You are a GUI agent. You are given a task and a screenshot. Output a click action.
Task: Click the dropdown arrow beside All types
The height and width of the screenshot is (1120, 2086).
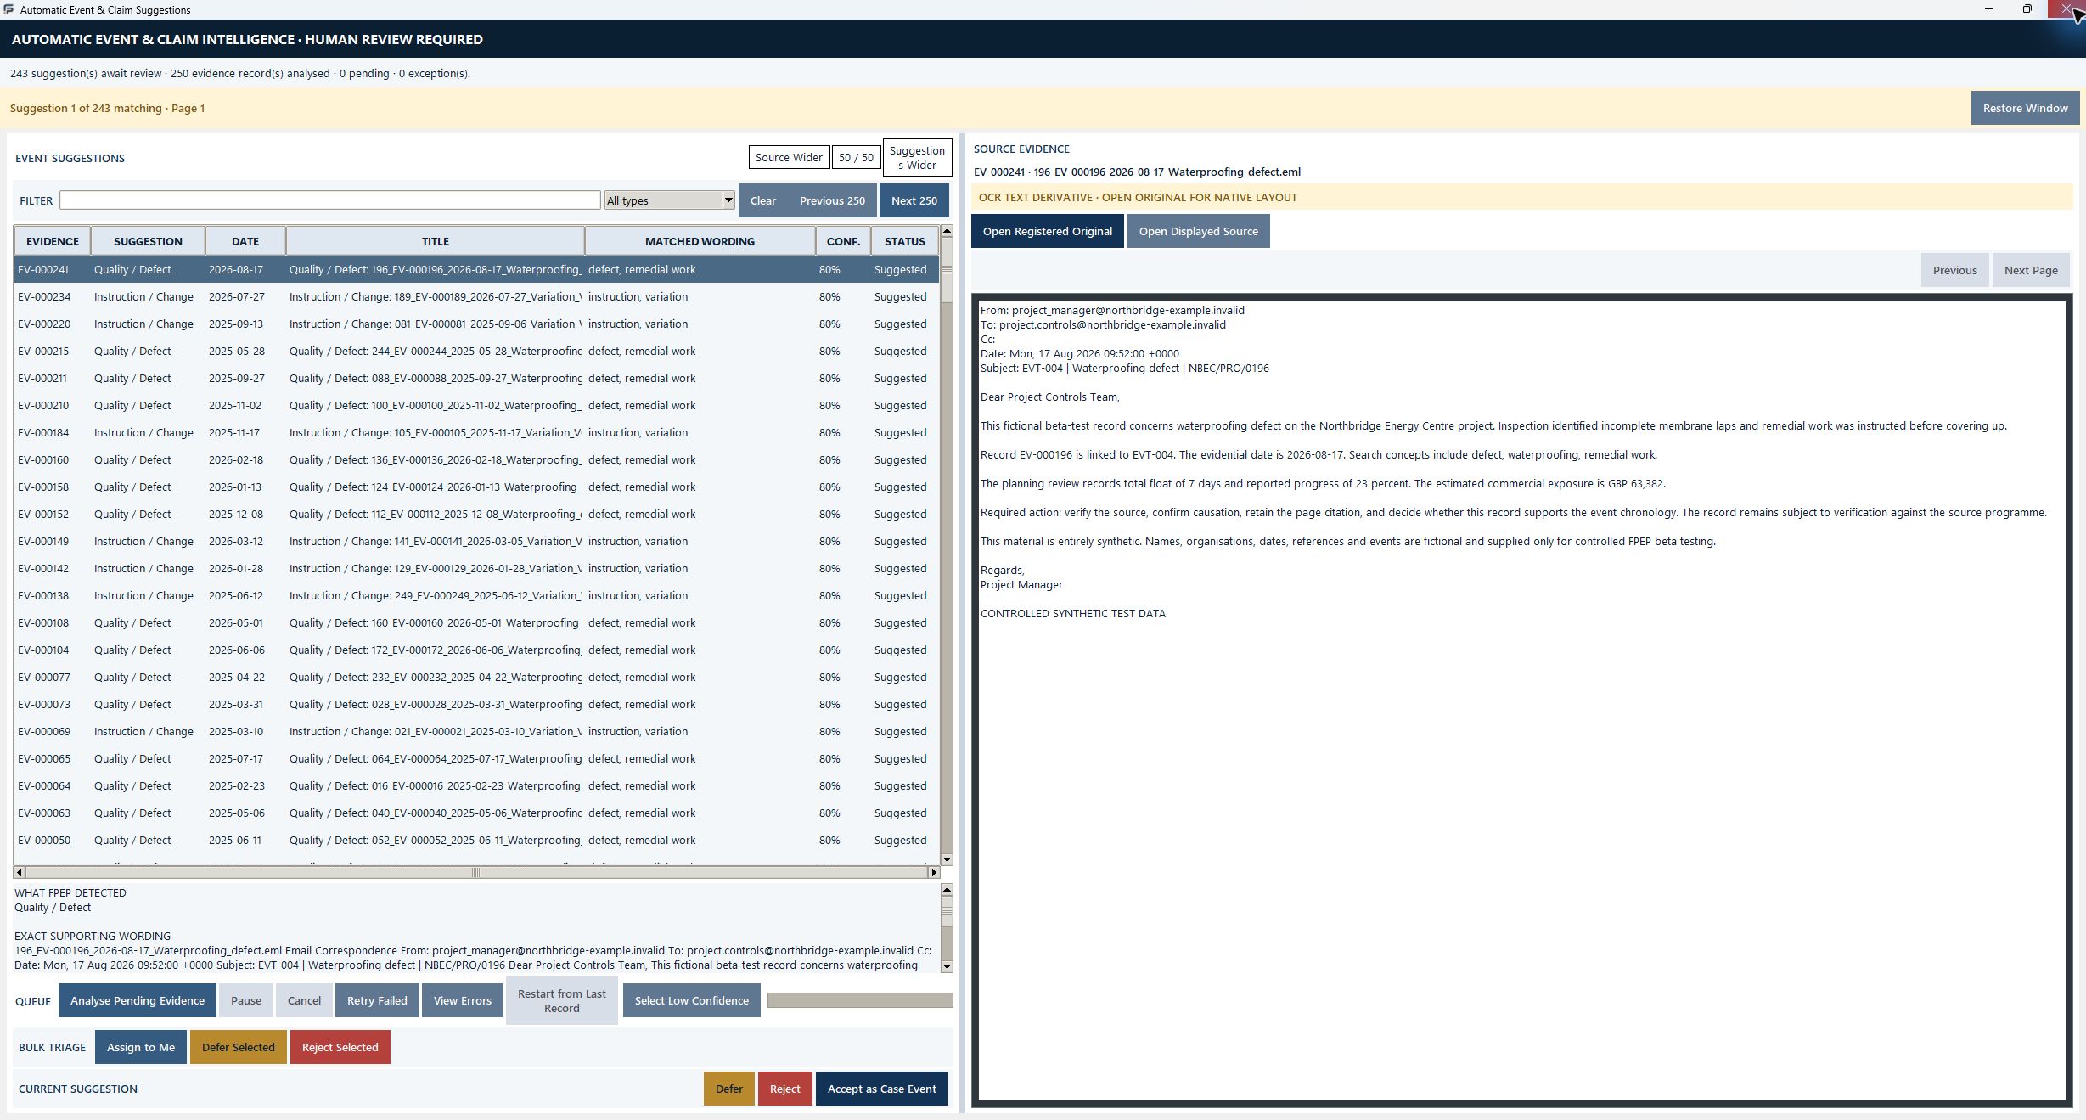(728, 200)
